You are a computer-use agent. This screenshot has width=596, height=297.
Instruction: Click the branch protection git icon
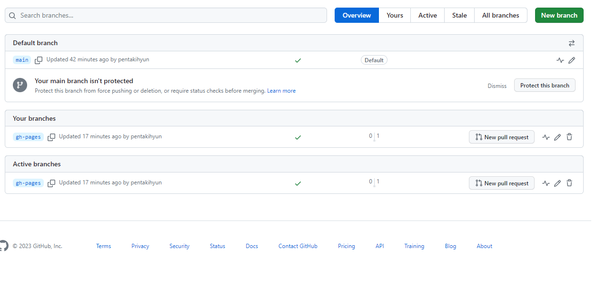coord(20,85)
